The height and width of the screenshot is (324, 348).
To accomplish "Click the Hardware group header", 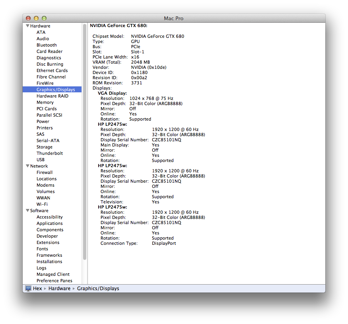I will [40, 26].
